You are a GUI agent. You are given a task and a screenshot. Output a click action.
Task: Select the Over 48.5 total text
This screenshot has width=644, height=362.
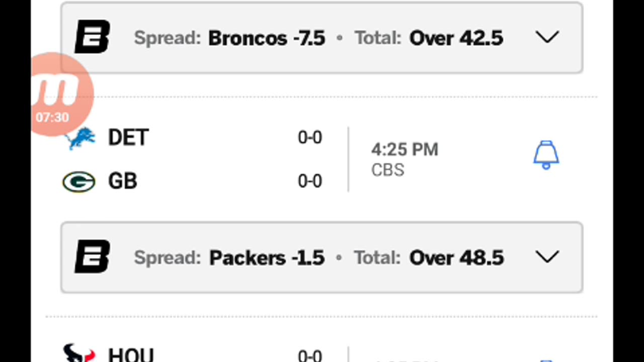coord(456,257)
